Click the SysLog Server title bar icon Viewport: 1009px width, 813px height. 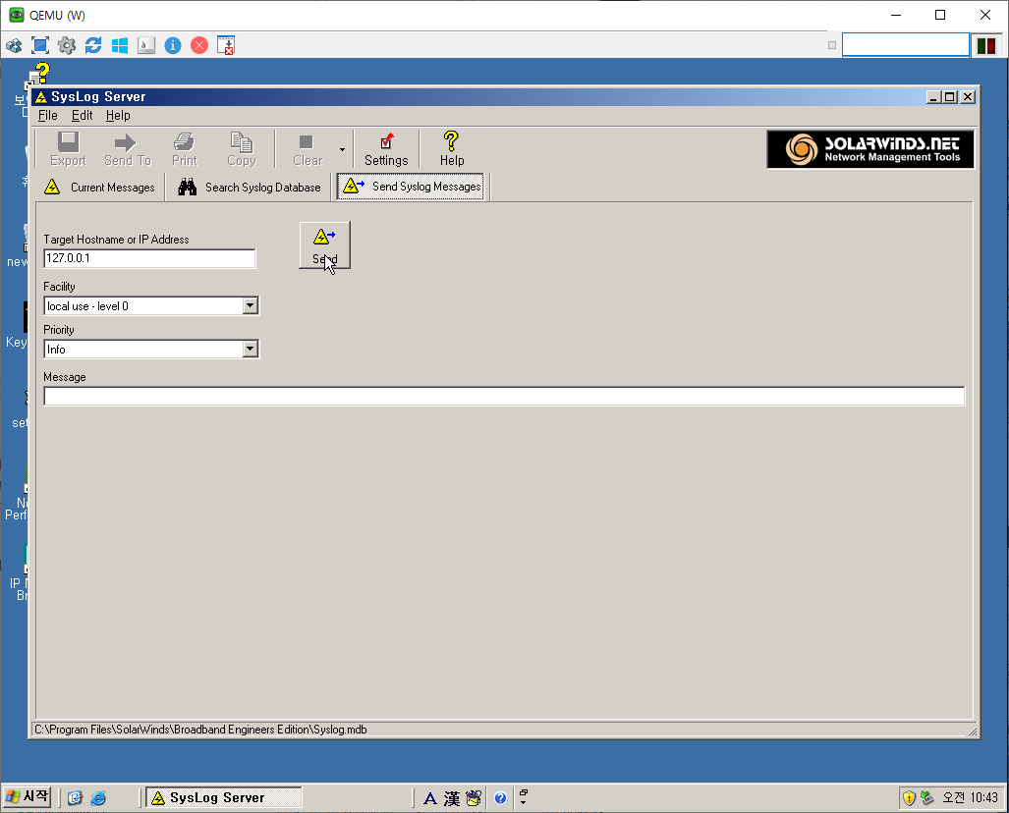tap(41, 97)
